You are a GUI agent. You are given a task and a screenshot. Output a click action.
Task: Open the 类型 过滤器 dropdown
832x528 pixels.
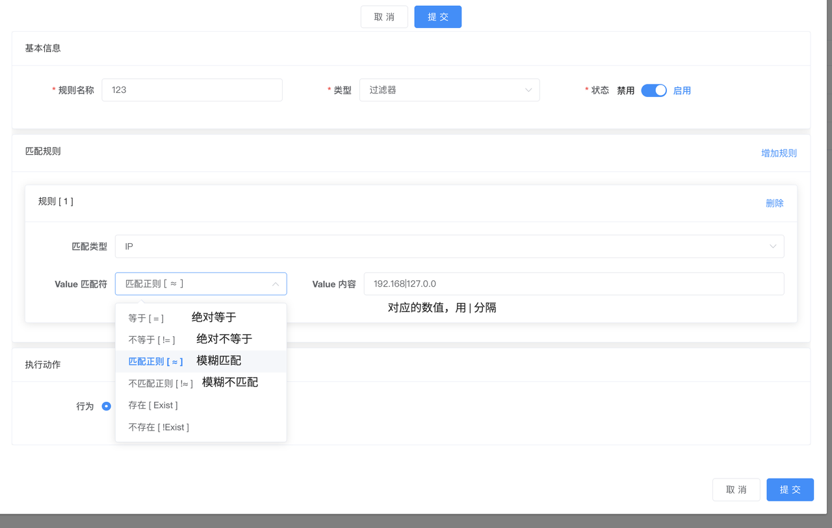[x=448, y=90]
